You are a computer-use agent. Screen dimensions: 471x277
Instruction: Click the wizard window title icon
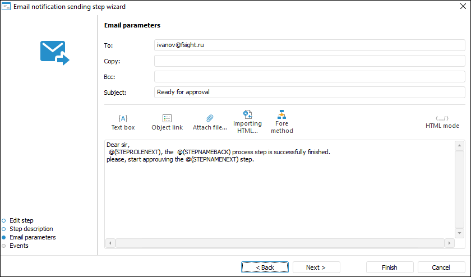[7, 7]
